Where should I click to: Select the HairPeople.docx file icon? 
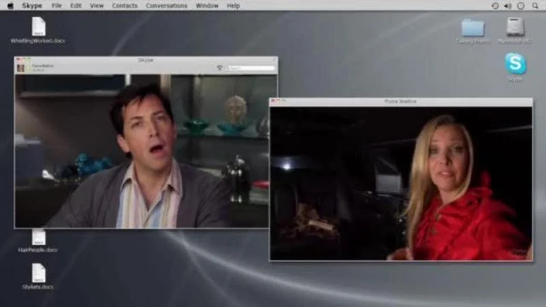pos(39,237)
